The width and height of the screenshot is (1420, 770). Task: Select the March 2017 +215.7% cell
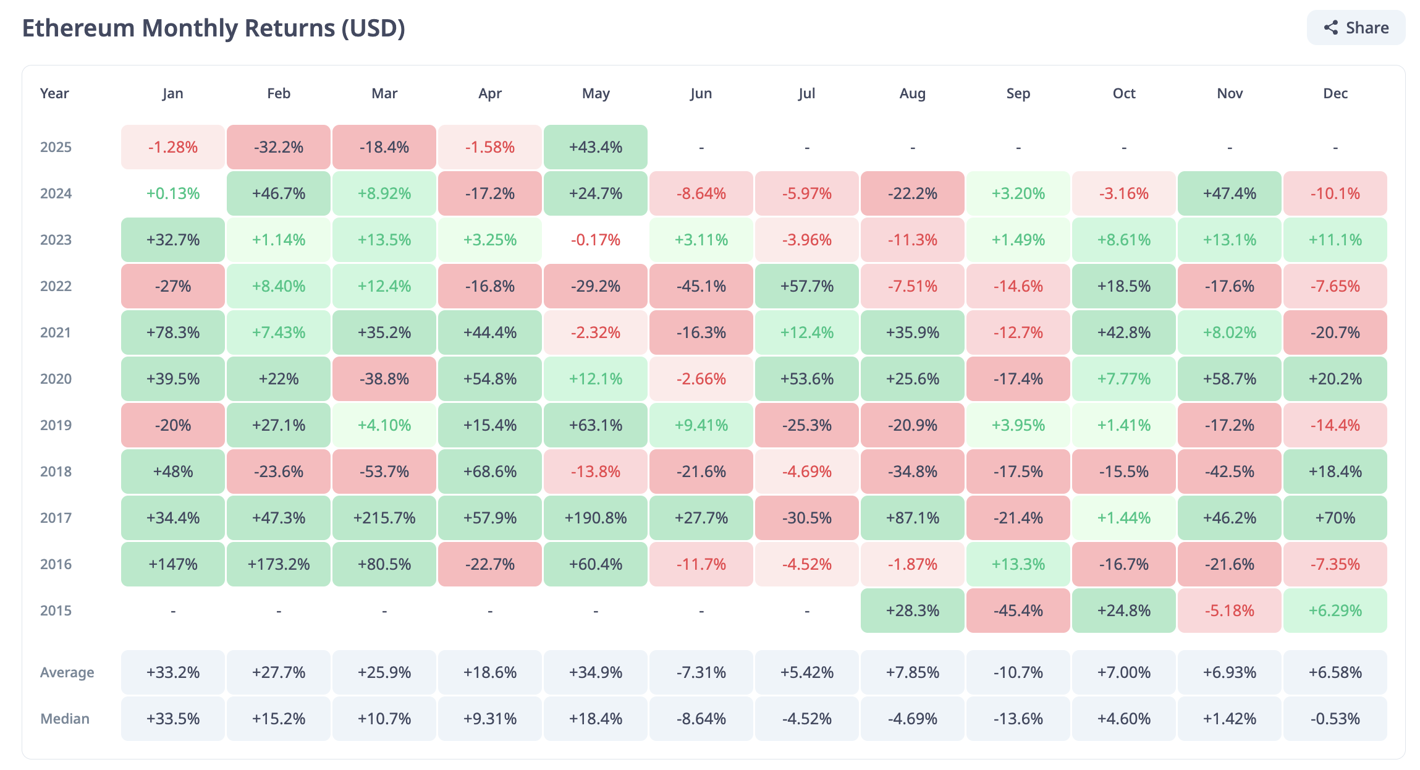[384, 518]
